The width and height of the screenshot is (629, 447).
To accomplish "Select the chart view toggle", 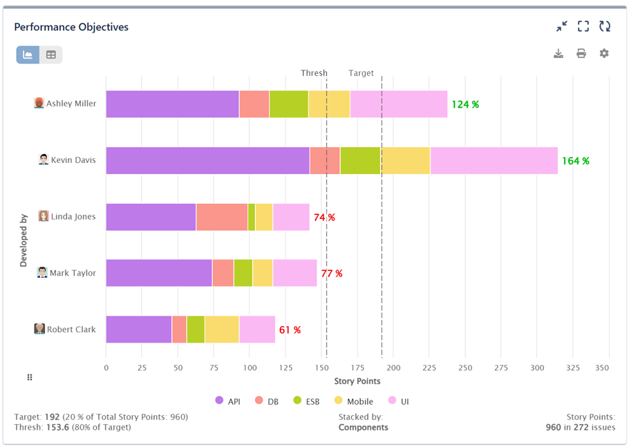I will pos(28,55).
